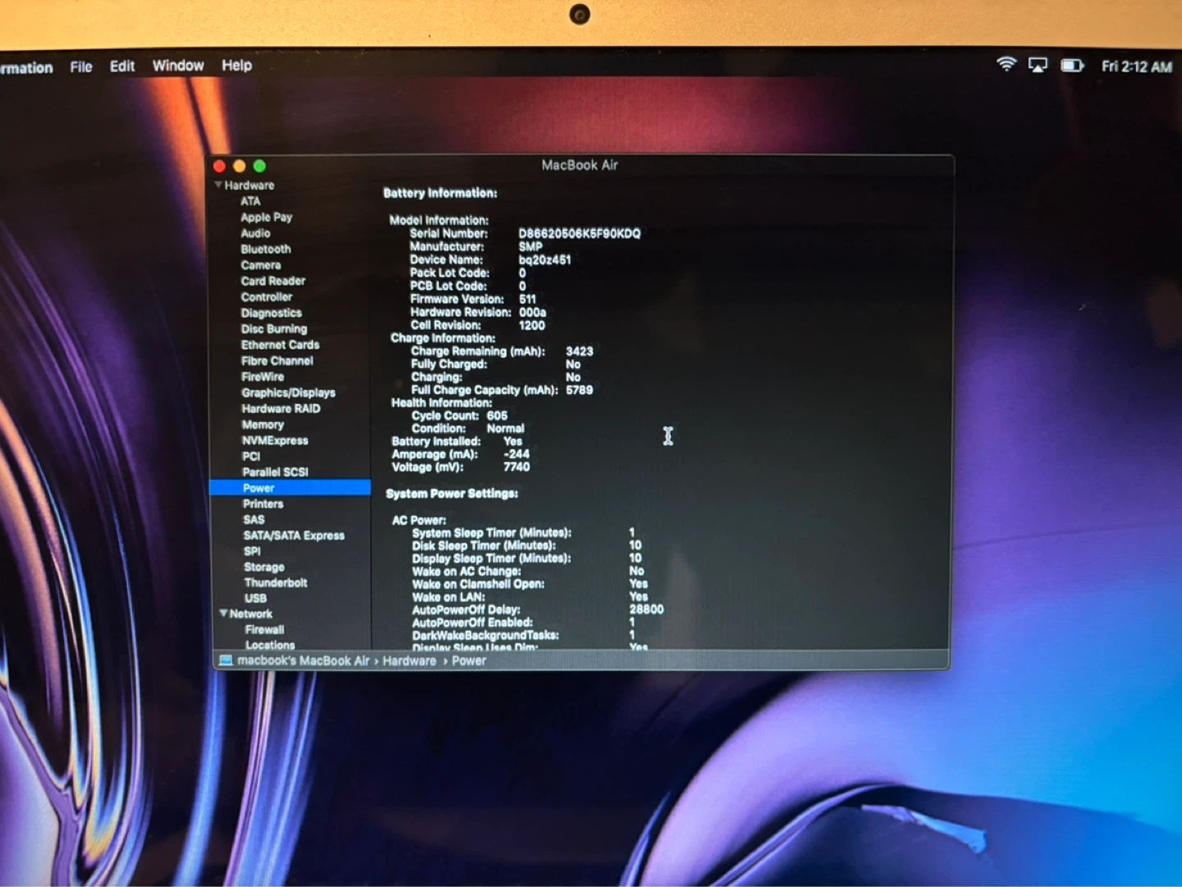Zoom the MacBook Air window with green button

click(x=259, y=166)
